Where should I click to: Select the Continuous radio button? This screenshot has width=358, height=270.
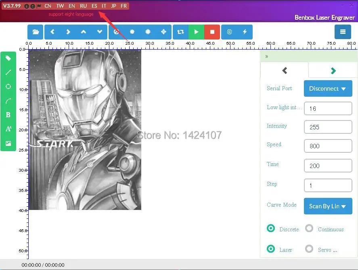pos(309,228)
